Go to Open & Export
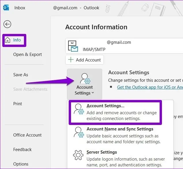Viewport: 183px width, 169px height. coord(27,54)
